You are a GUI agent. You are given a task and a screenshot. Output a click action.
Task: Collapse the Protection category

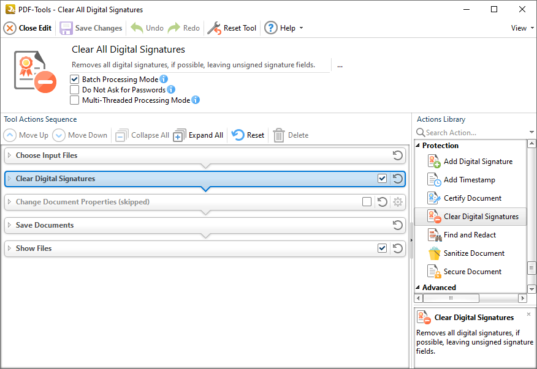(420, 146)
